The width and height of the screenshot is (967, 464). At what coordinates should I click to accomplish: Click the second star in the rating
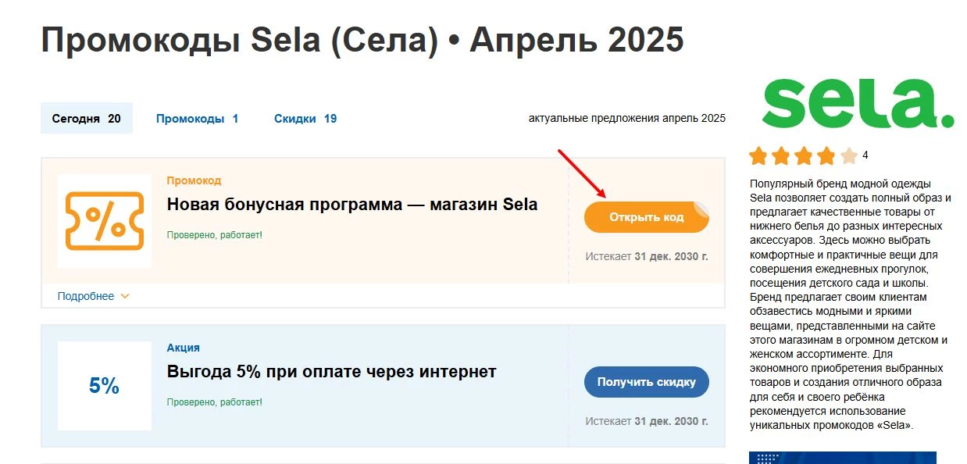click(x=781, y=155)
